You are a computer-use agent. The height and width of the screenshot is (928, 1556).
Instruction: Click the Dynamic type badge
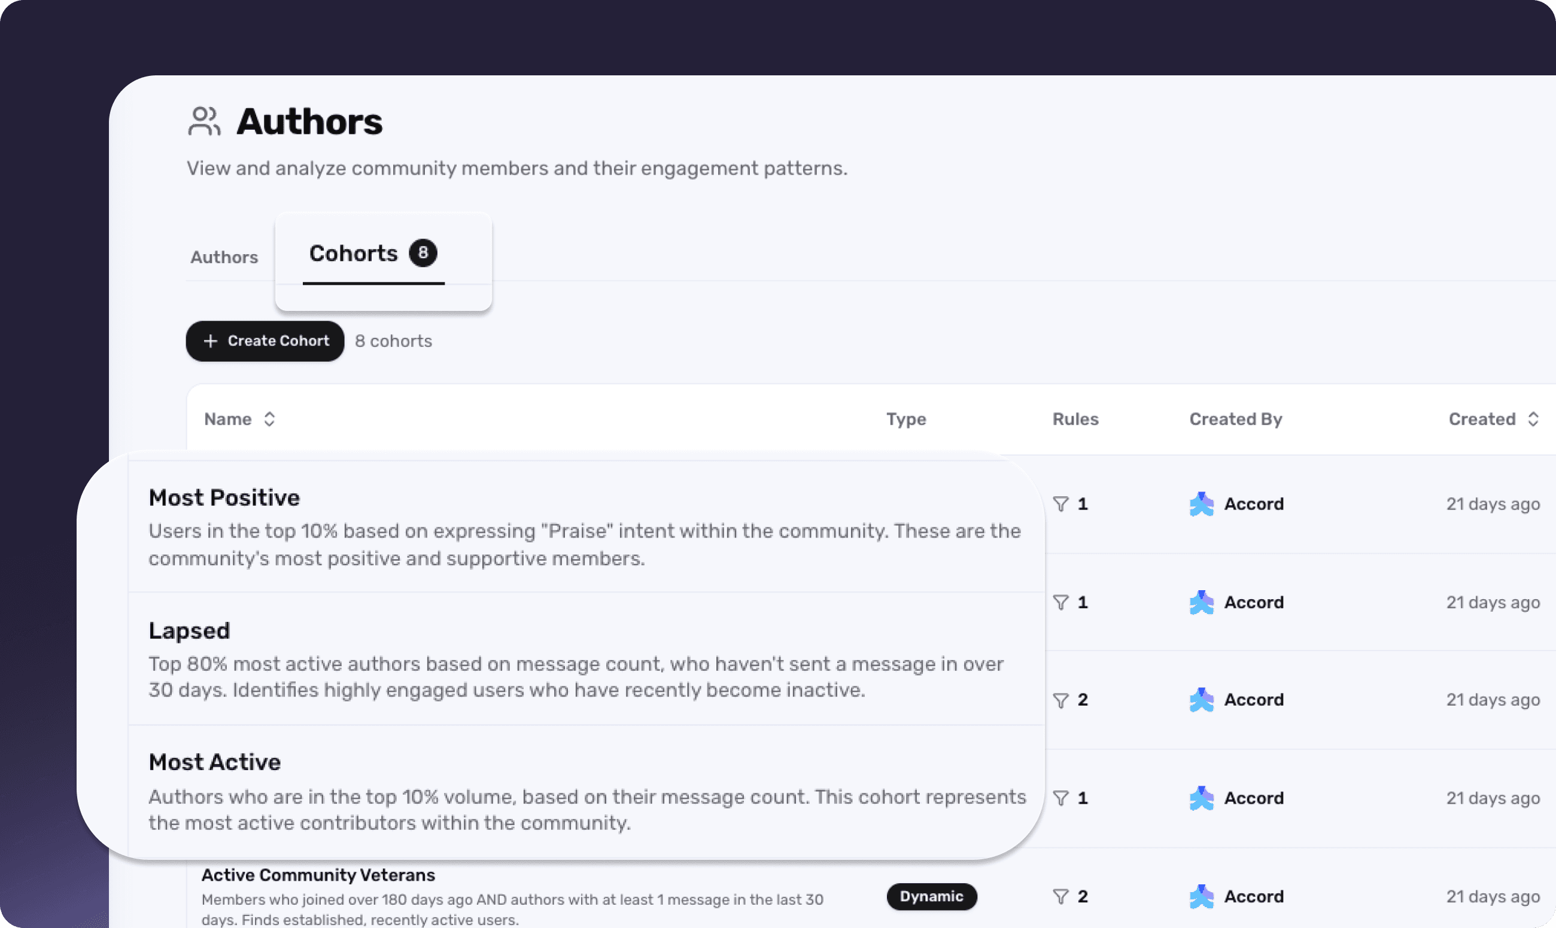931,896
